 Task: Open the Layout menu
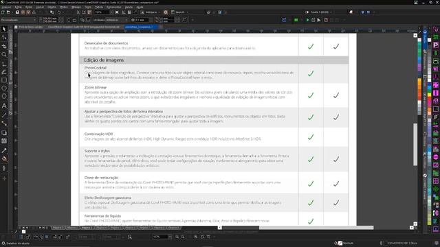click(40, 8)
